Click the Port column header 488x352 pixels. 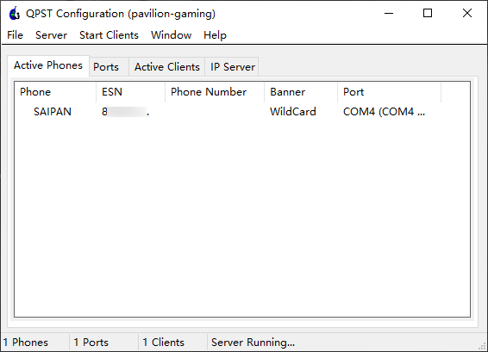390,92
